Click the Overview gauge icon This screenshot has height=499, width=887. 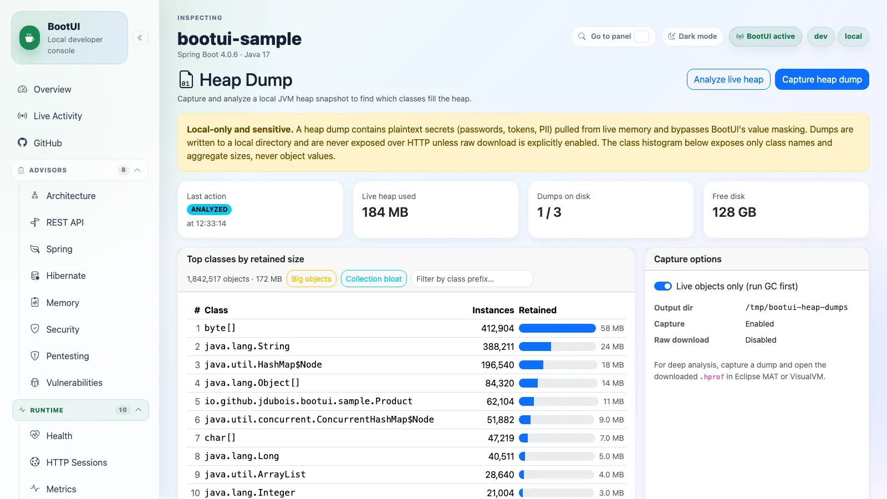[22, 89]
